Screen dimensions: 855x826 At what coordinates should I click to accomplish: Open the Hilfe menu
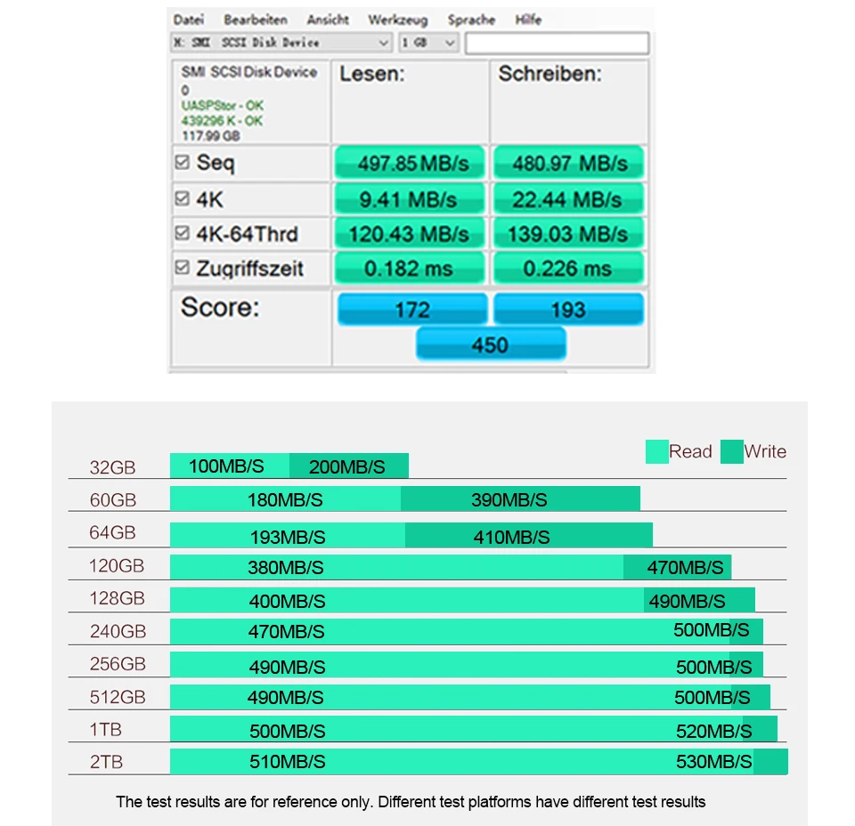528,20
